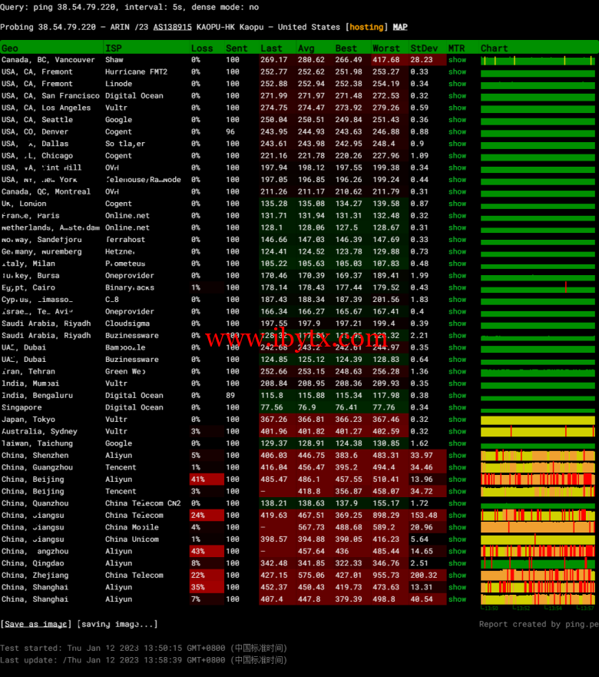Show MTR for Seattle Google row

[x=458, y=120]
